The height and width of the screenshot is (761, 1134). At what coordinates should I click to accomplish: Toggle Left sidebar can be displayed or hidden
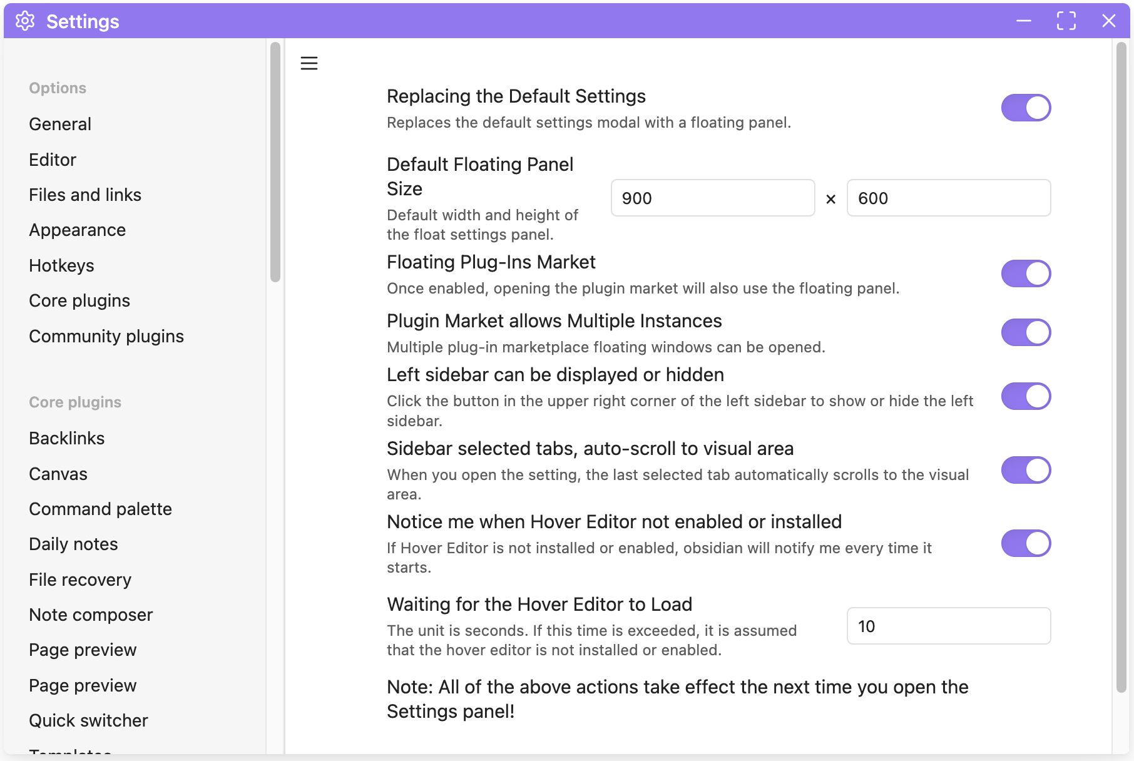pyautogui.click(x=1026, y=396)
